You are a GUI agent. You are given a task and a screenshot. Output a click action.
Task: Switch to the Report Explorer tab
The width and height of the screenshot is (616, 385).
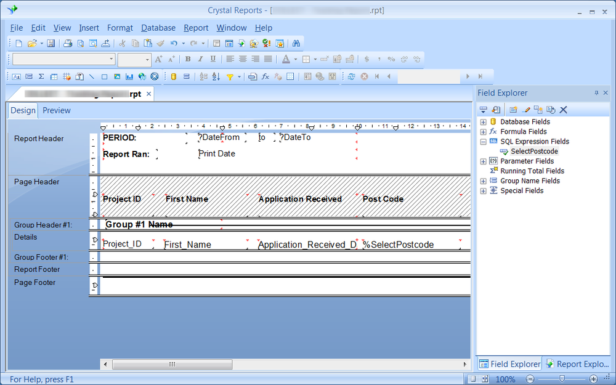tap(578, 364)
